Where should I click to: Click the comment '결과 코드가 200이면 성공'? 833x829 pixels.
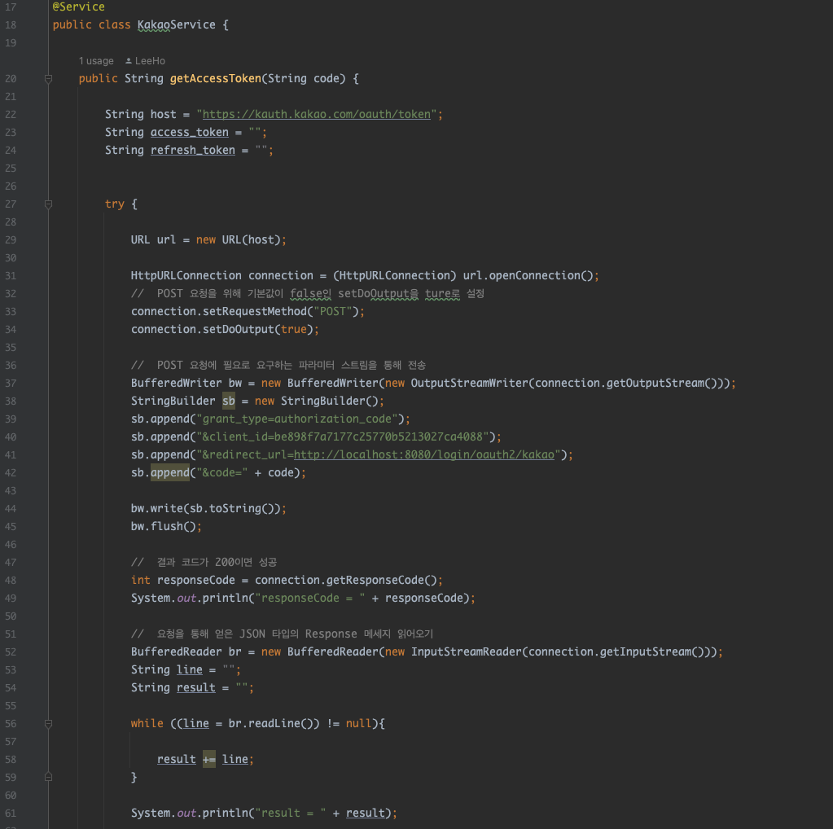[x=204, y=562]
